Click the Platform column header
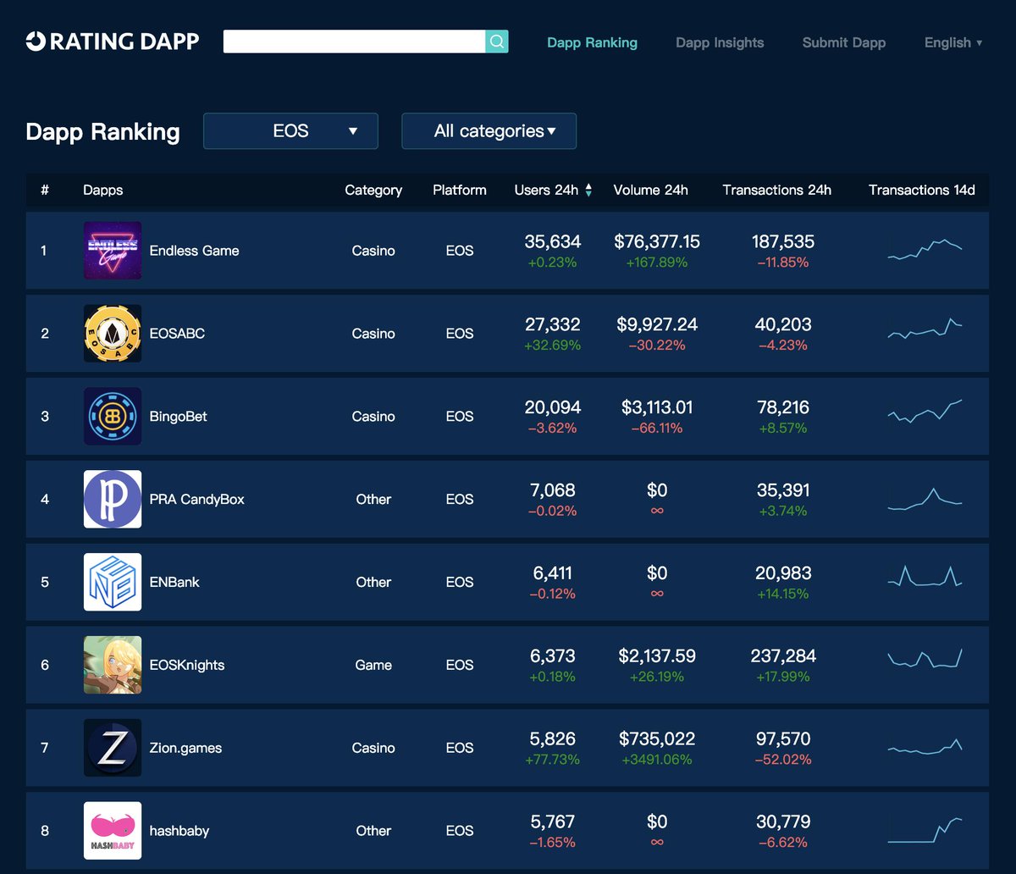Image resolution: width=1016 pixels, height=874 pixels. (460, 191)
